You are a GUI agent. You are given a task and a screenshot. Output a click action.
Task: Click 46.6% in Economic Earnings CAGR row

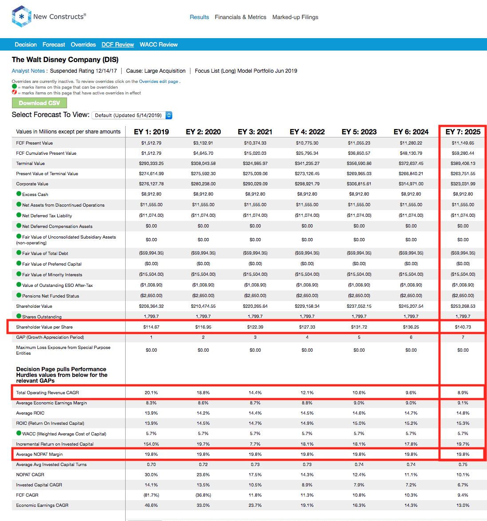[151, 505]
